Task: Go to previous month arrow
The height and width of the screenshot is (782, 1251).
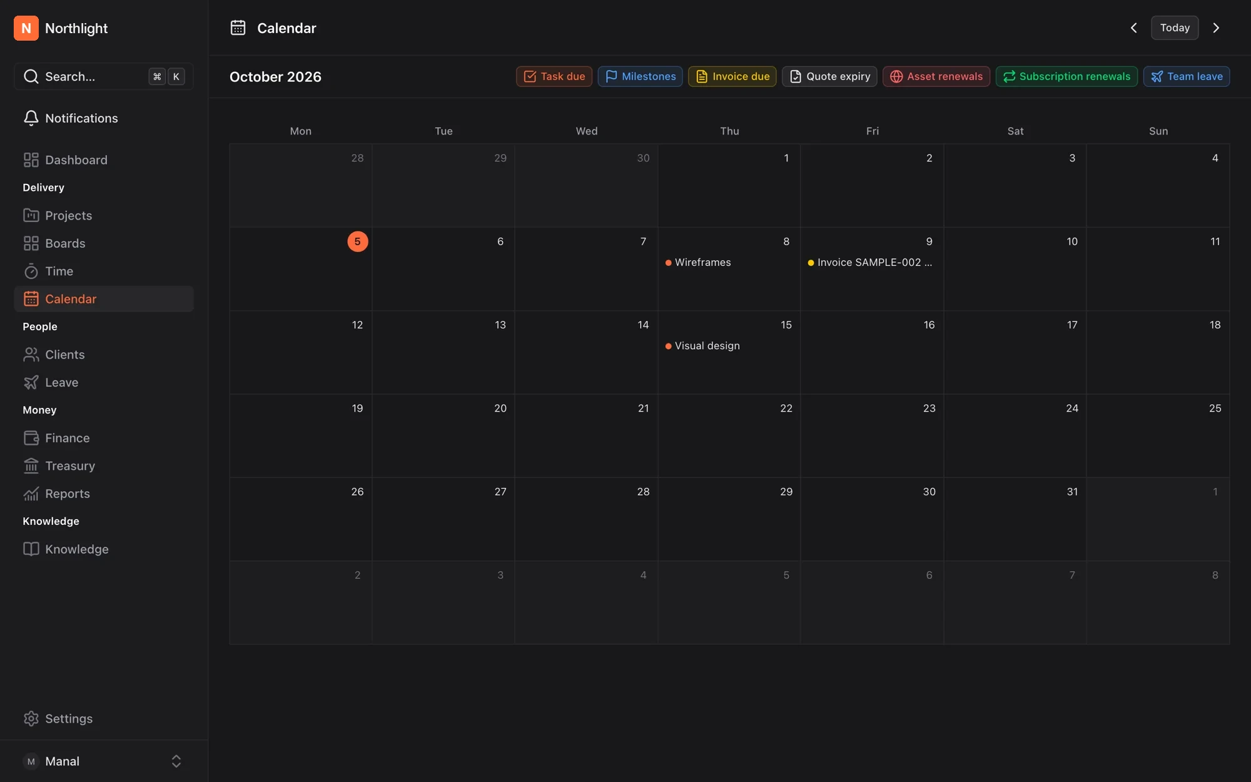Action: (x=1133, y=28)
